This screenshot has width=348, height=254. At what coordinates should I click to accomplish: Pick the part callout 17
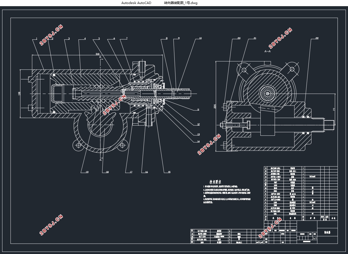(131, 172)
